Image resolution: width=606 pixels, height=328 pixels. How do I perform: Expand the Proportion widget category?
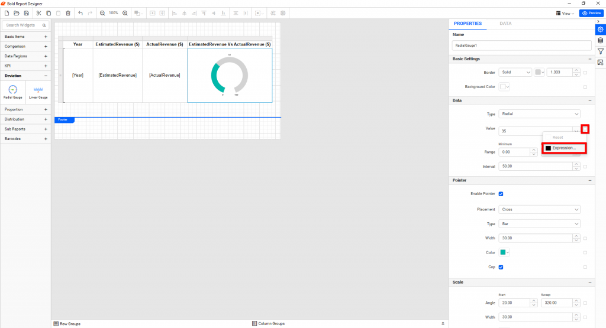point(46,109)
